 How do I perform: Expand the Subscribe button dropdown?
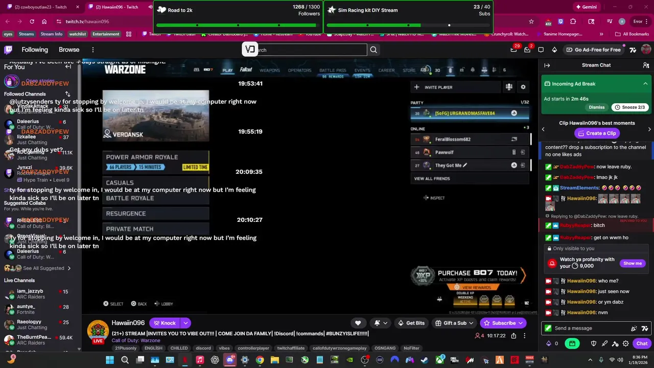(521, 323)
